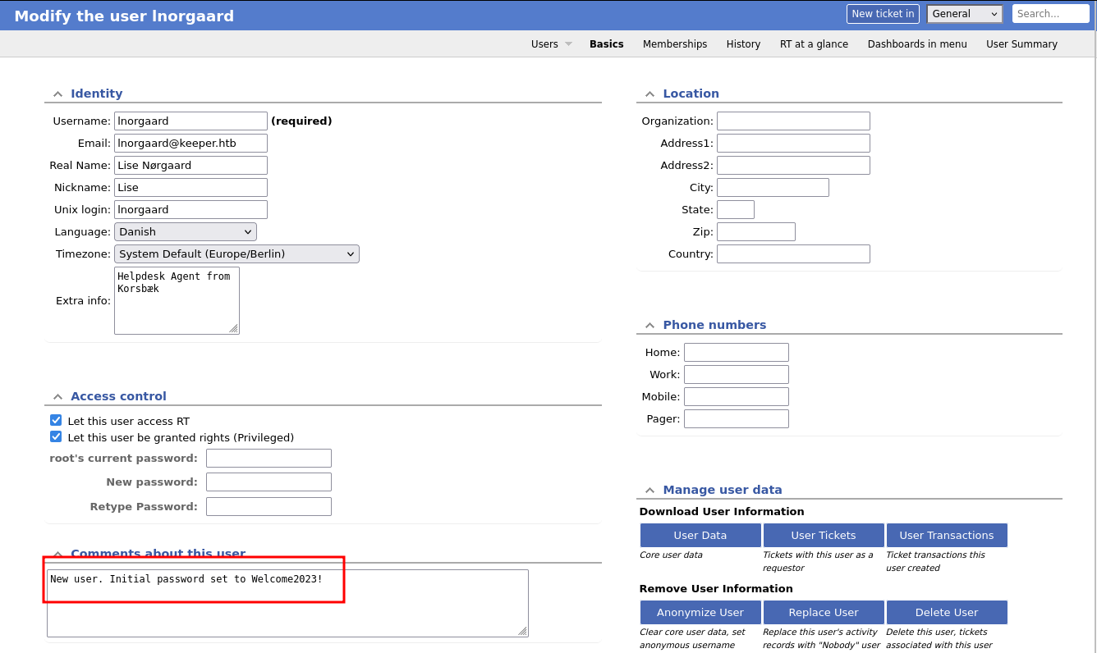Click the Mobile phone field

pyautogui.click(x=737, y=397)
